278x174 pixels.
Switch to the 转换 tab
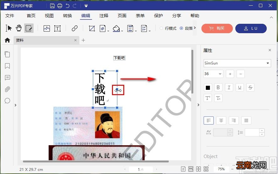point(67,16)
